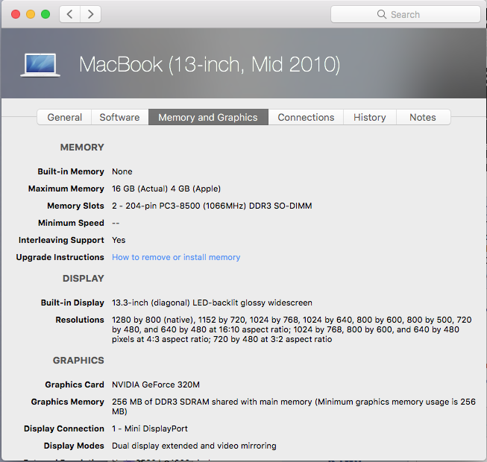Click the MEMORY section heading
The height and width of the screenshot is (462, 487).
coord(82,147)
